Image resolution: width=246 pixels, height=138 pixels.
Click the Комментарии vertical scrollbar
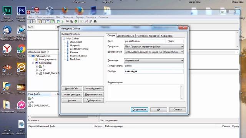182,92
